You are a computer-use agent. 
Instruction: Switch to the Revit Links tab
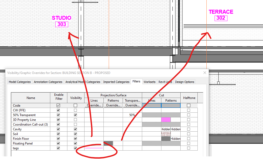pyautogui.click(x=165, y=82)
